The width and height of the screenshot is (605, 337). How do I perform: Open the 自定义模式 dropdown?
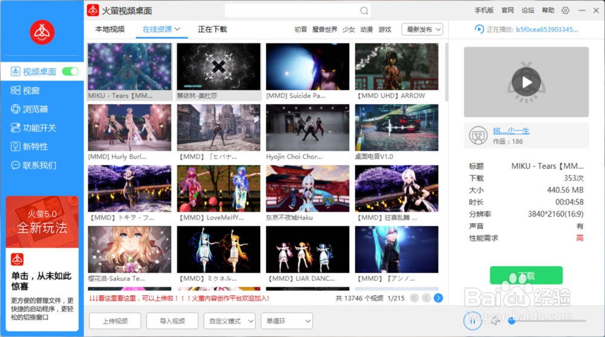point(229,321)
